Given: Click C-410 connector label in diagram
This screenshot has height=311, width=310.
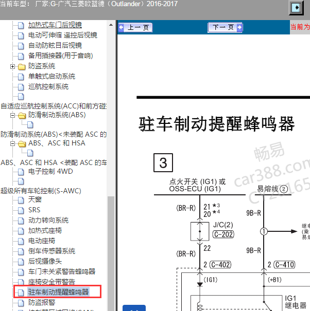Looking at the screenshot, I should [x=284, y=265].
